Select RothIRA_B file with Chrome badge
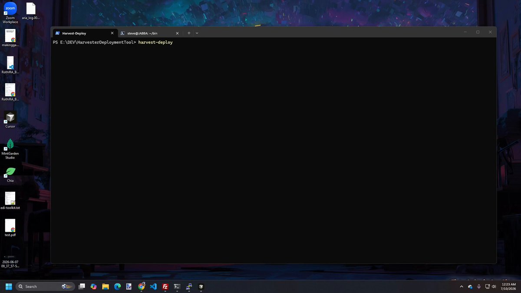 [x=10, y=92]
